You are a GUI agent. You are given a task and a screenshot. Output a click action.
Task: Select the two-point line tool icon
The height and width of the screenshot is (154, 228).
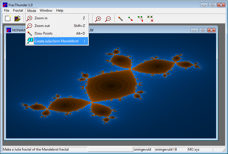click(130, 19)
